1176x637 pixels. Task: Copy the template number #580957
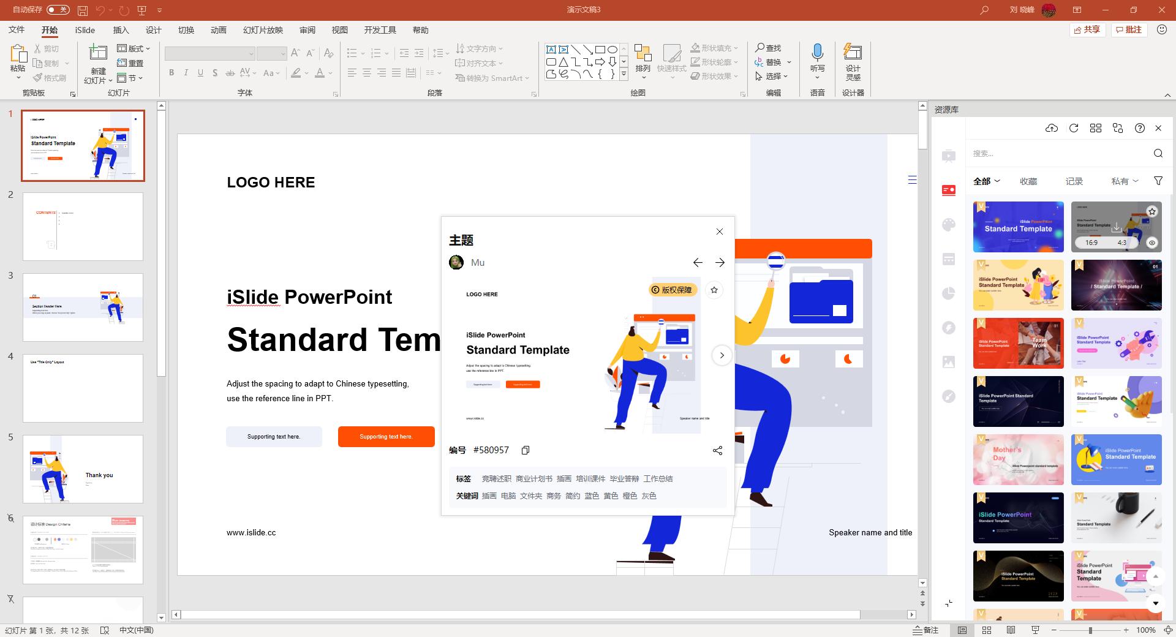[x=525, y=450]
